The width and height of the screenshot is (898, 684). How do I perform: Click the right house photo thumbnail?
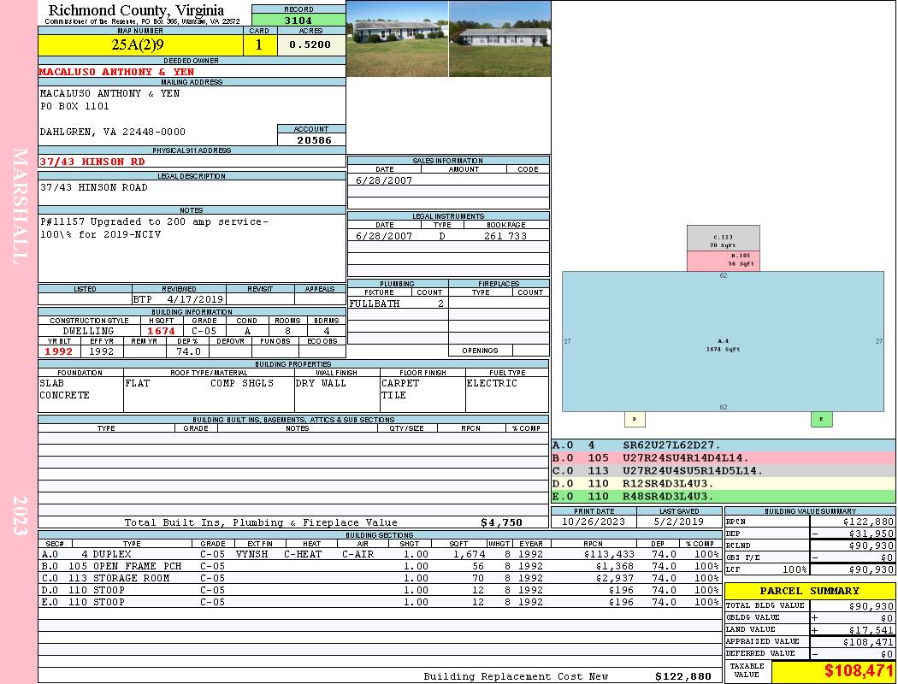499,38
